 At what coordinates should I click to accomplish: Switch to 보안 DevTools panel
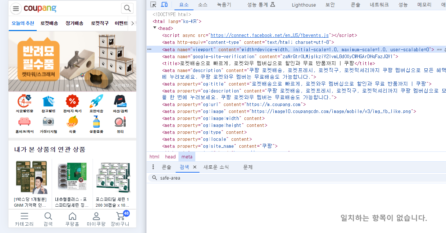click(330, 5)
